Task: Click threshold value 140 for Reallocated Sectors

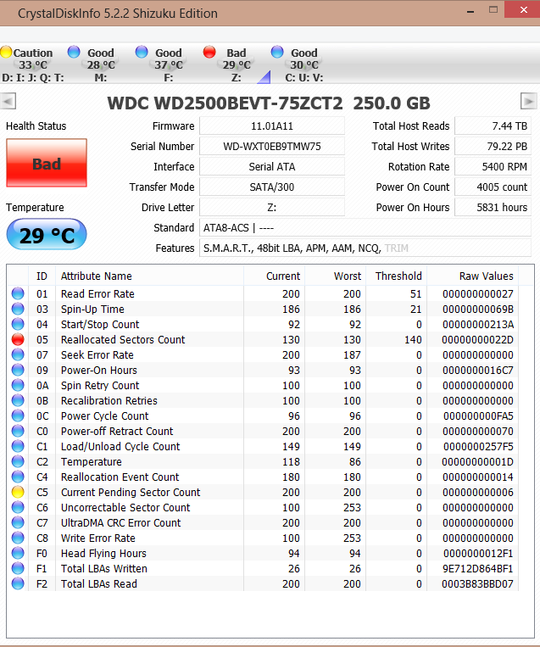Action: click(413, 339)
